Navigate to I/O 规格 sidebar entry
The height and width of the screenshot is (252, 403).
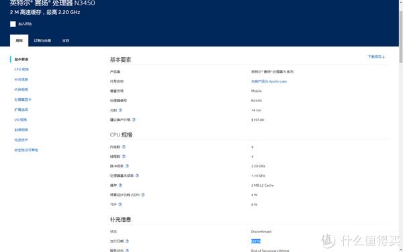click(21, 120)
